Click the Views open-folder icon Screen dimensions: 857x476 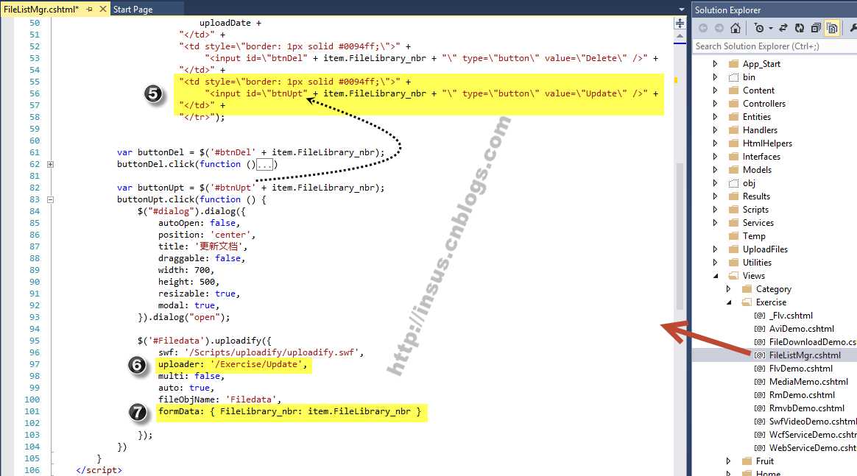point(733,276)
